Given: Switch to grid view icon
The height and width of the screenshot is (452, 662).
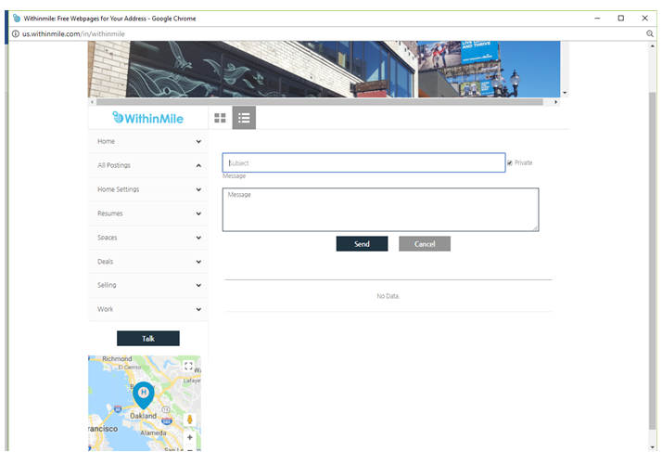Looking at the screenshot, I should pyautogui.click(x=220, y=118).
